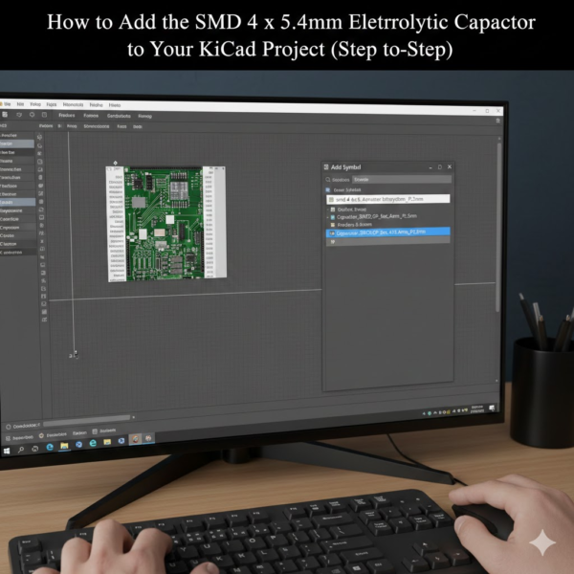
Task: Click the page icon in top toolbar
Action: (x=44, y=115)
